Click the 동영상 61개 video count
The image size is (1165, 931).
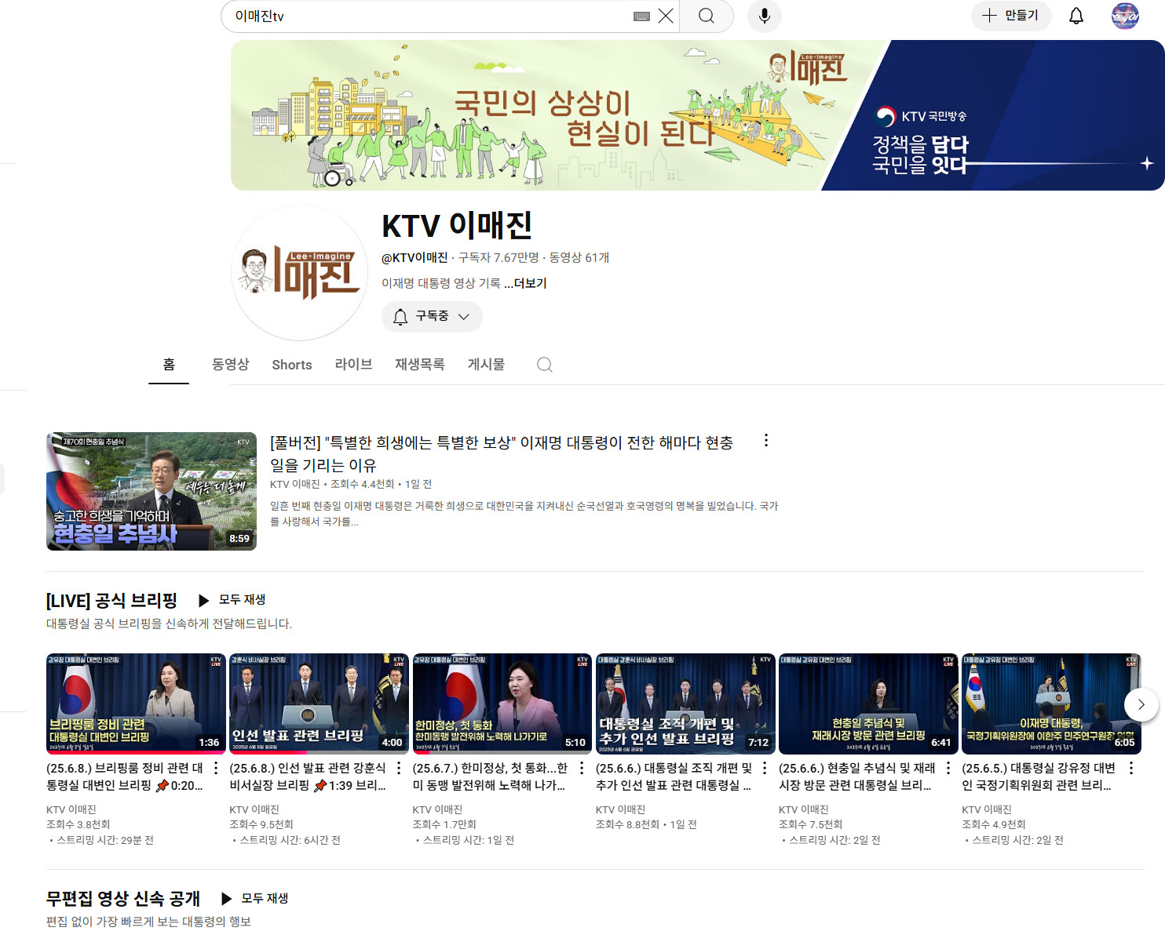coord(579,257)
